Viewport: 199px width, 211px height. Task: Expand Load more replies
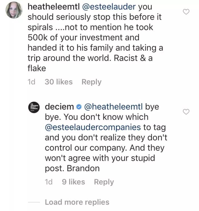[77, 202]
